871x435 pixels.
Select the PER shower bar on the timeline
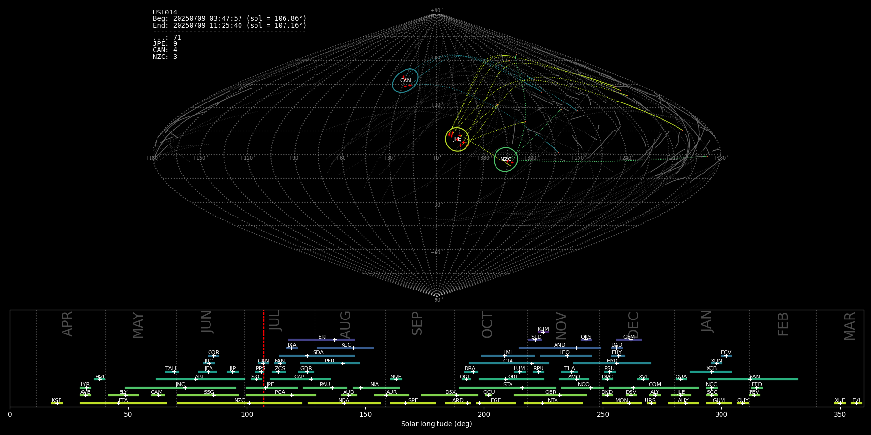[x=330, y=363]
